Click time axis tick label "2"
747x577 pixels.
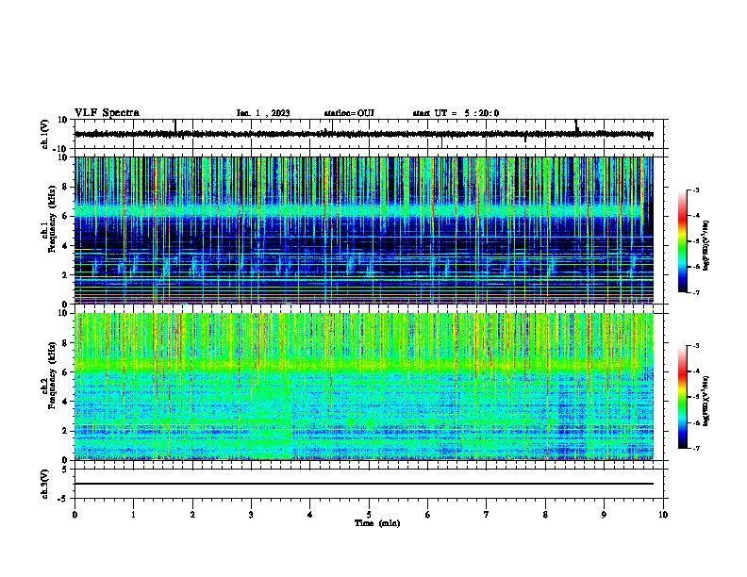[x=192, y=515]
